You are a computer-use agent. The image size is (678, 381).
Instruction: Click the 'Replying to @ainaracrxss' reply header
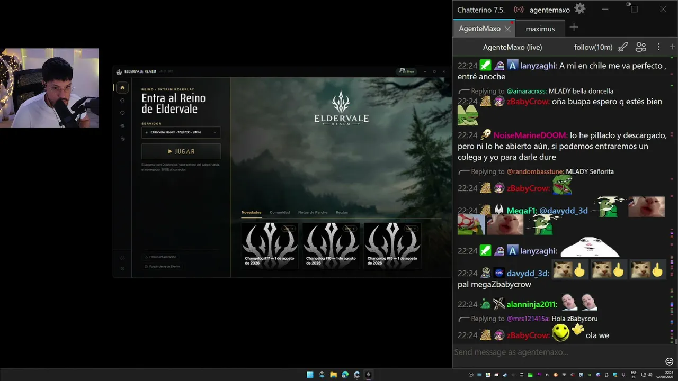(x=536, y=91)
